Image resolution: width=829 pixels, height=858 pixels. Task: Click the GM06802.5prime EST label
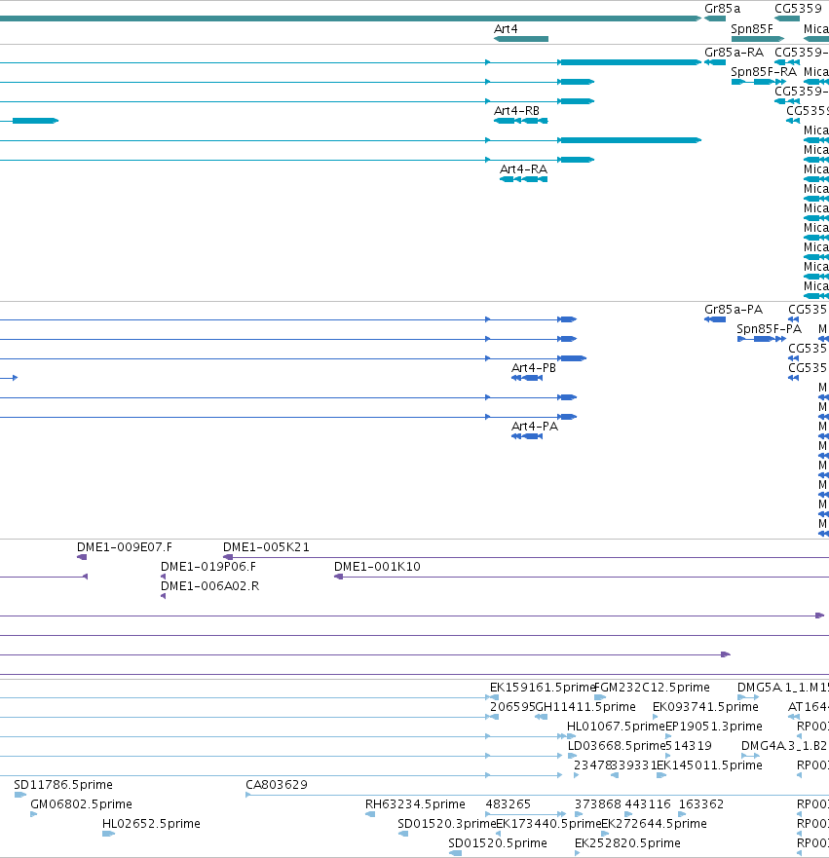(81, 804)
